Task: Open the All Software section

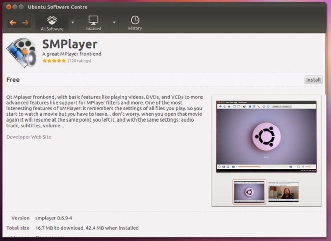Action: coord(52,24)
